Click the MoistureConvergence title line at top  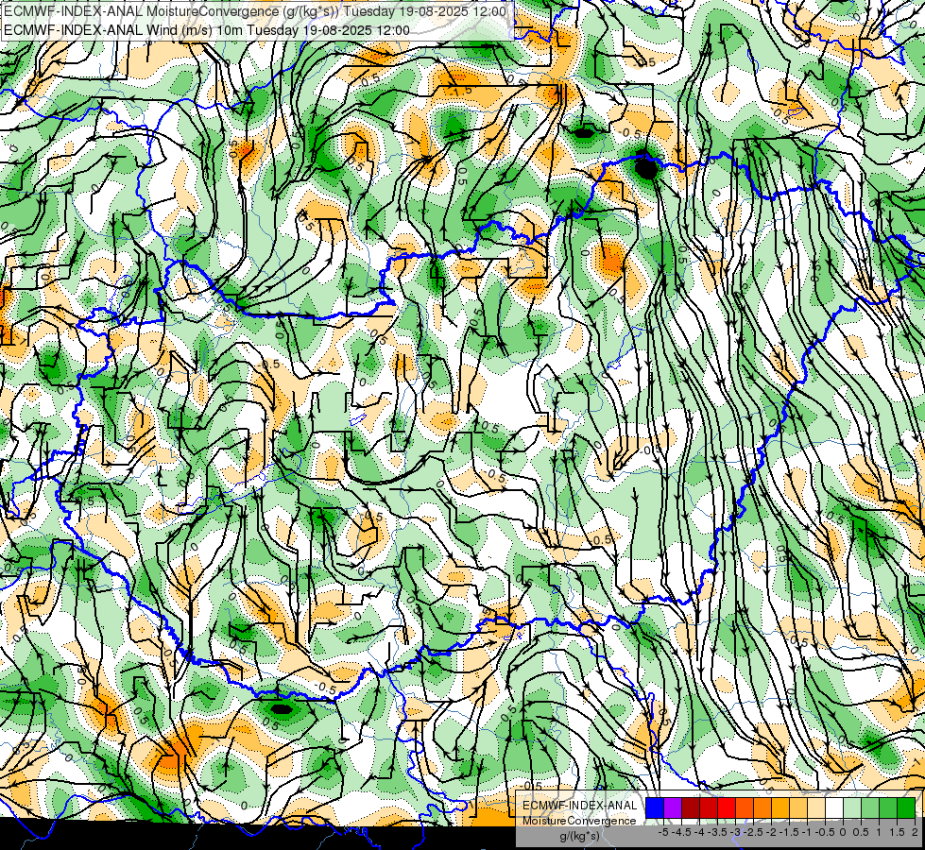[x=255, y=10]
